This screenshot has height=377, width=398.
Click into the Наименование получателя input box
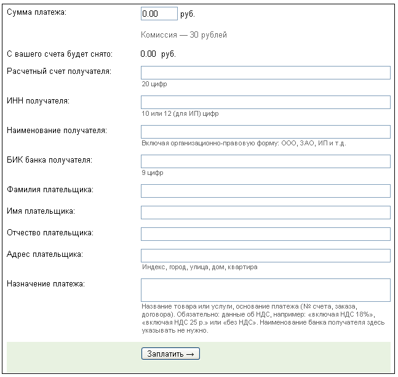[265, 132]
